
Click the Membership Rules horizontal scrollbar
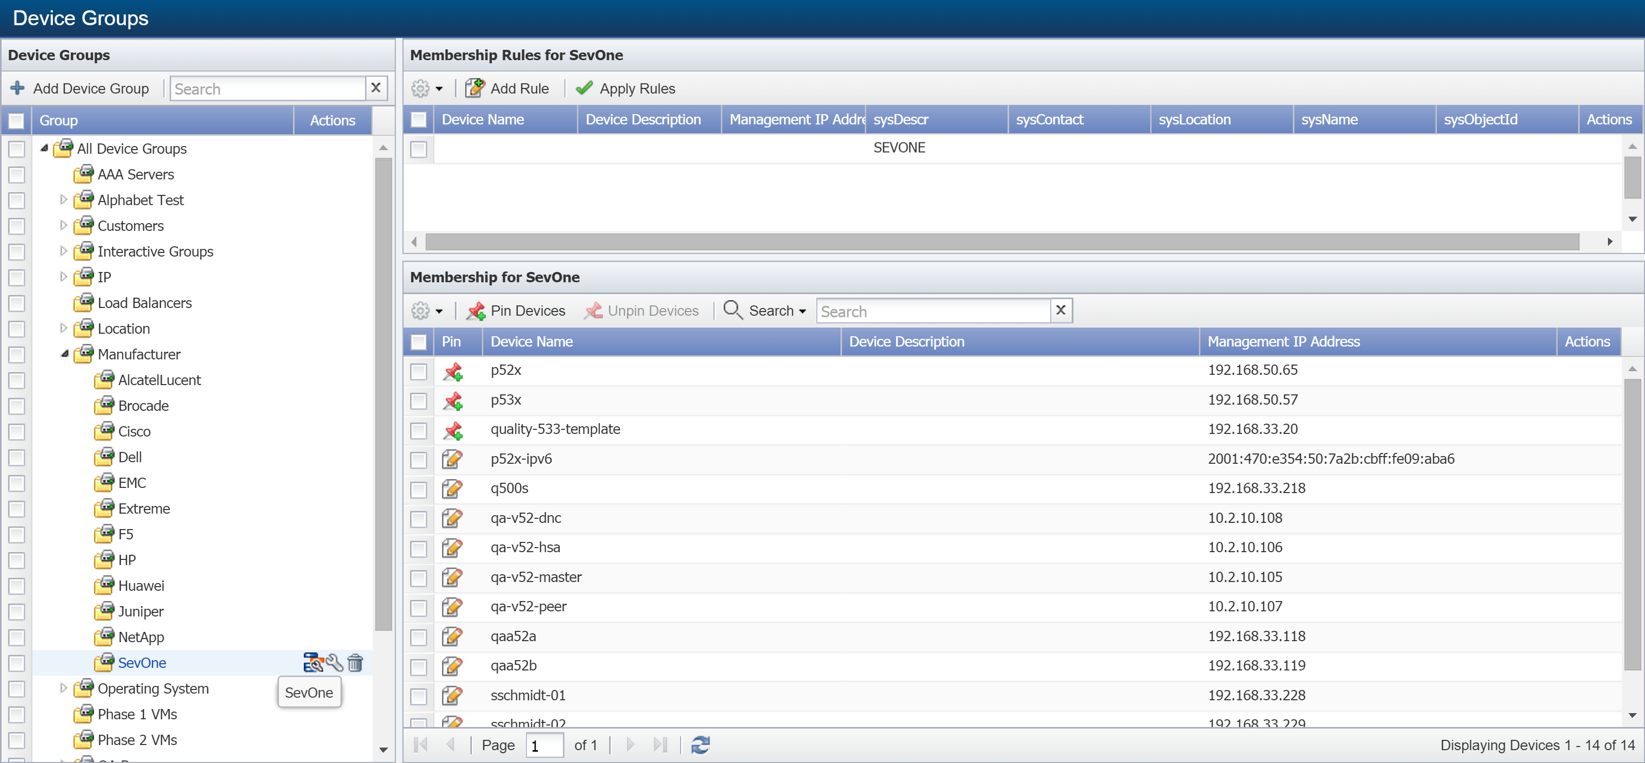[x=1001, y=241]
